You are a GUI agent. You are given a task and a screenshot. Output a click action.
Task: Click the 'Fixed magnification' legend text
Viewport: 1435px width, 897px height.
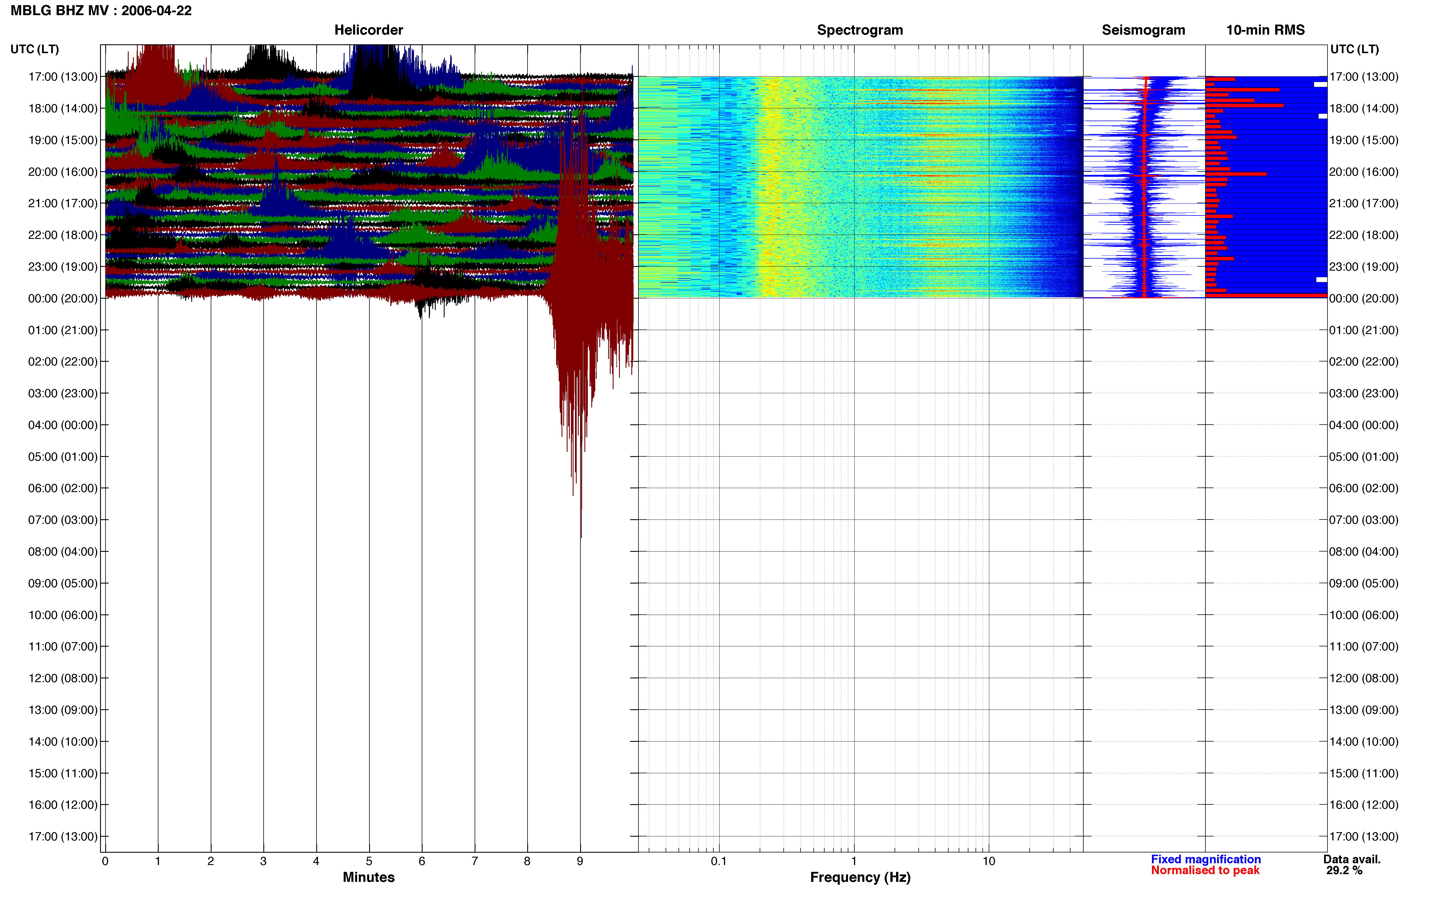(1205, 860)
